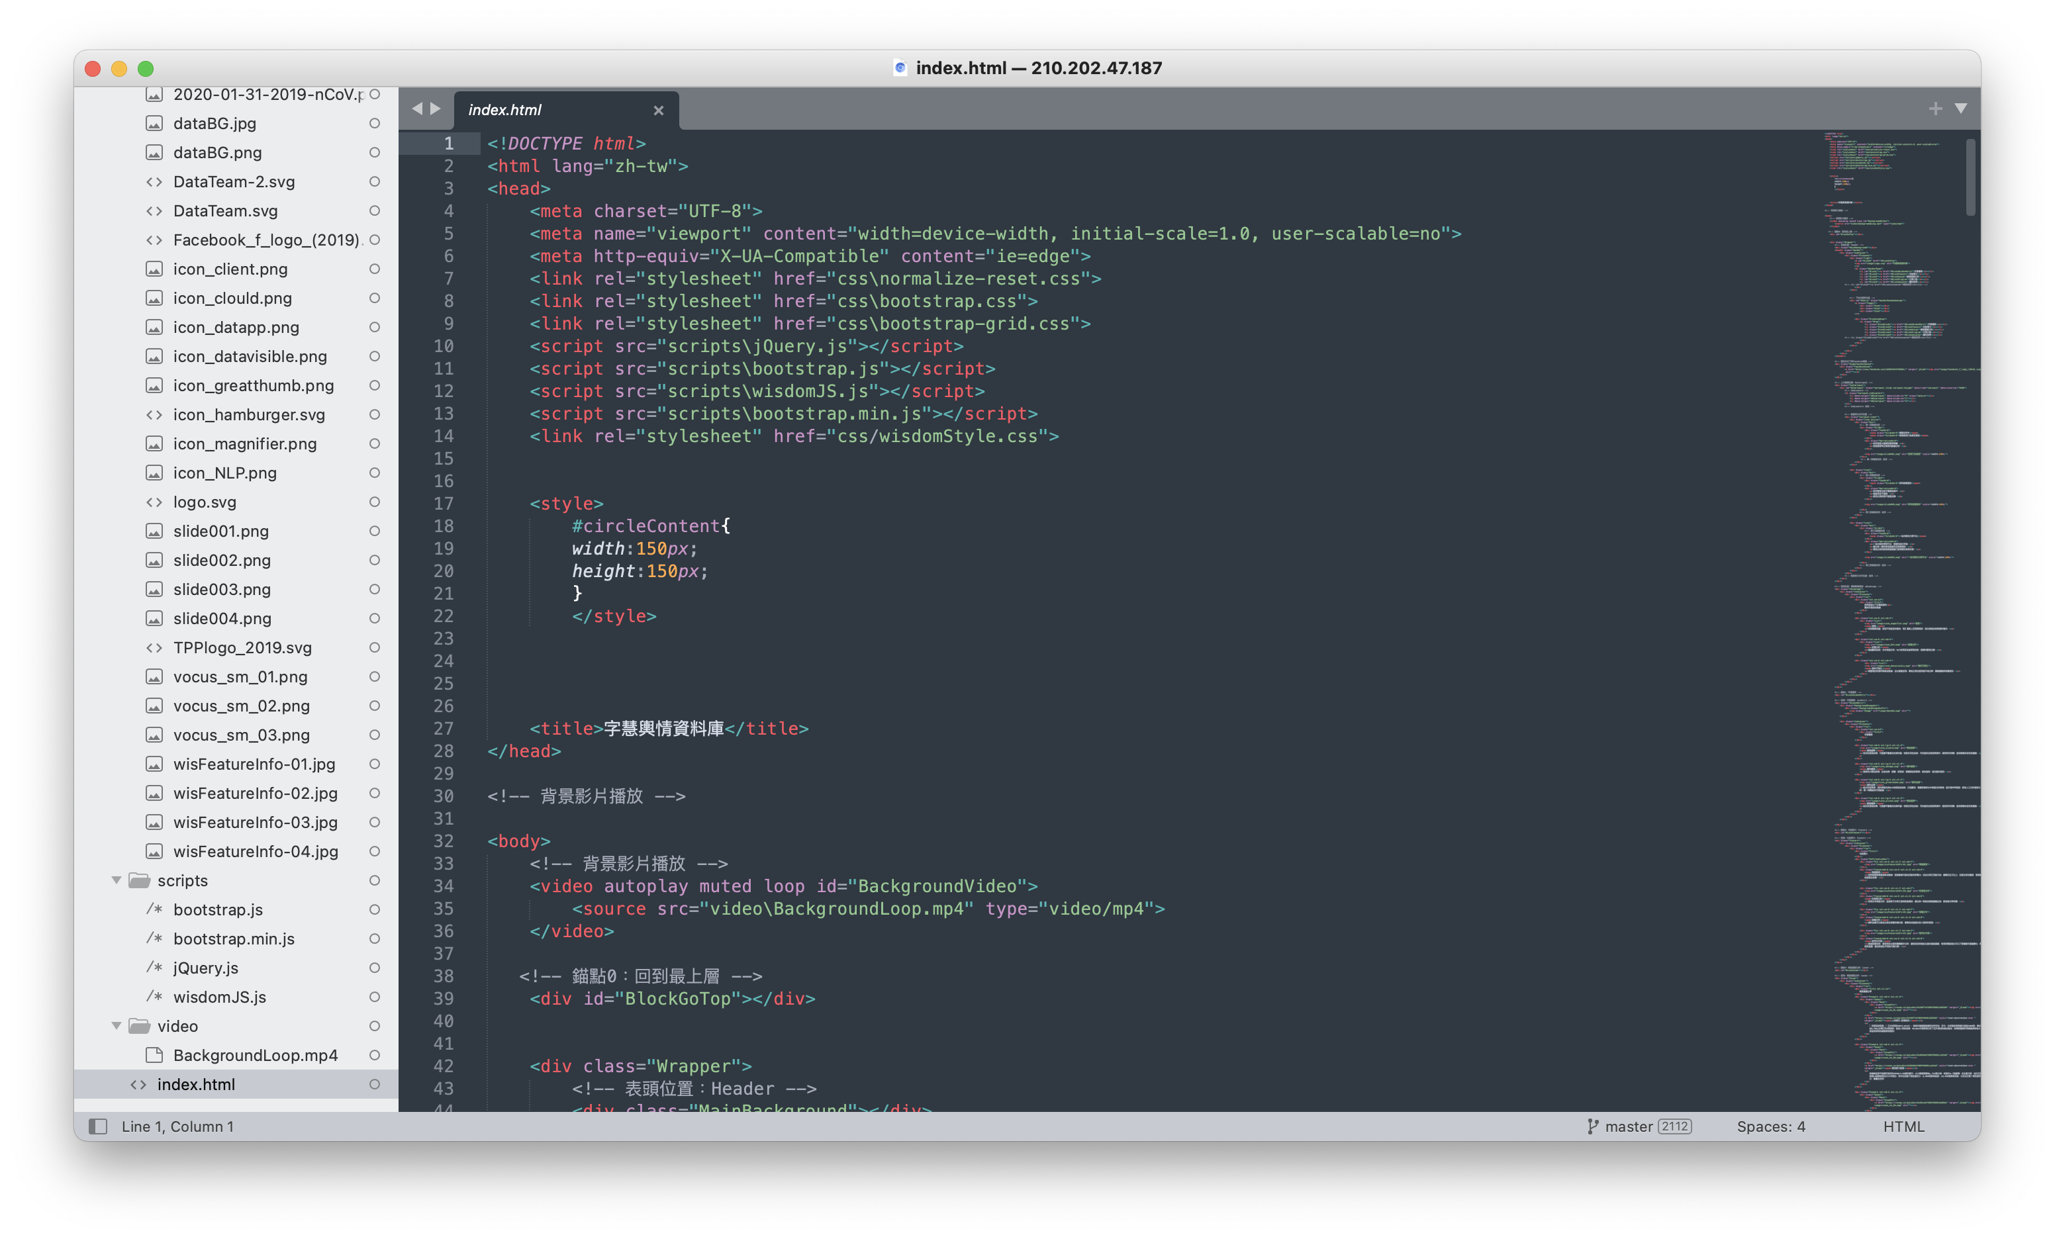The width and height of the screenshot is (2055, 1239).
Task: Click the video folder icon
Action: [x=139, y=1026]
